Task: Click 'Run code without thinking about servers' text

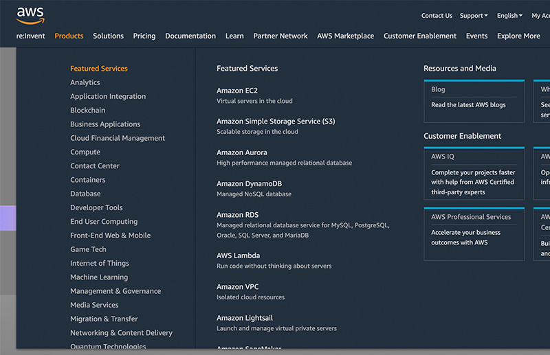Action: click(274, 266)
